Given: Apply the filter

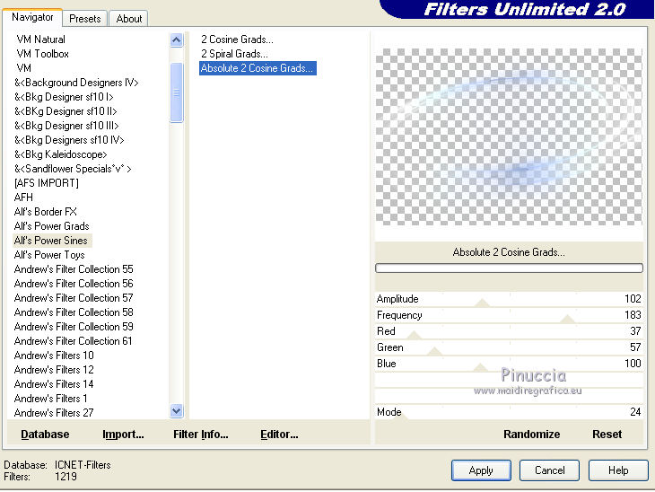Looking at the screenshot, I should (x=481, y=470).
